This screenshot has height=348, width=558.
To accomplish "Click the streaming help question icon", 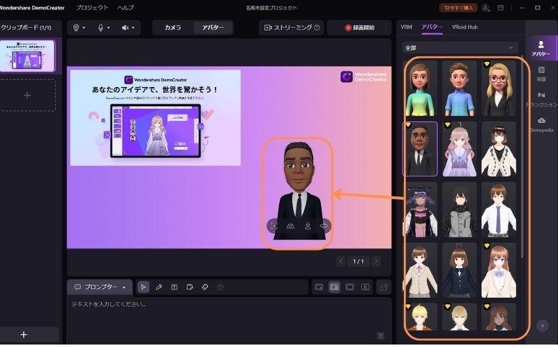I will tap(317, 27).
